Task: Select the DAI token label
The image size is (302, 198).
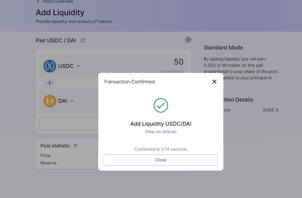Action: (x=63, y=101)
